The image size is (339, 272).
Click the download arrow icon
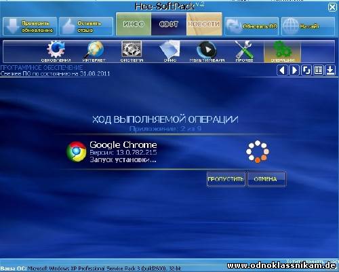click(x=330, y=71)
